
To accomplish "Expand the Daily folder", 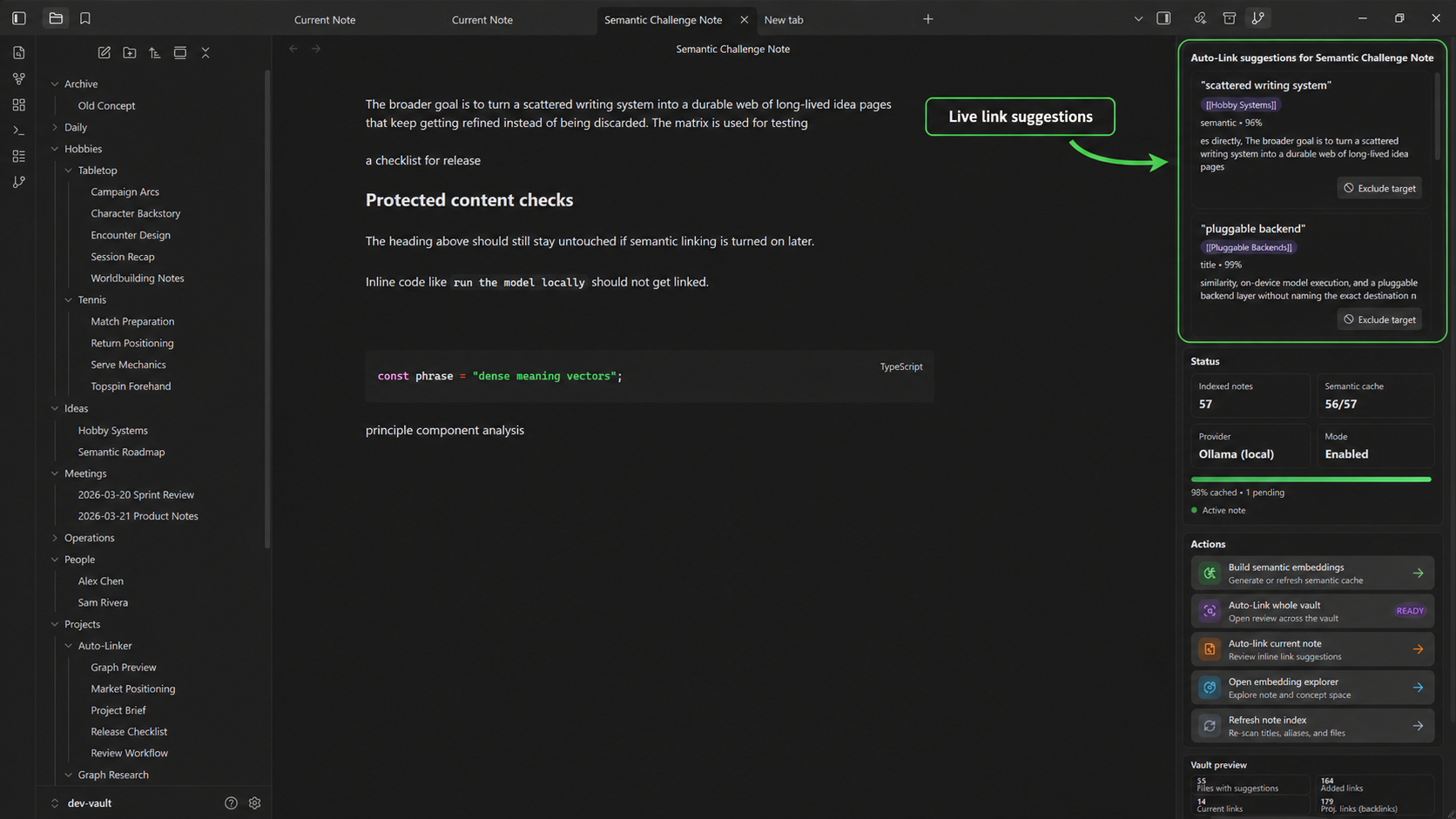I will click(x=55, y=127).
